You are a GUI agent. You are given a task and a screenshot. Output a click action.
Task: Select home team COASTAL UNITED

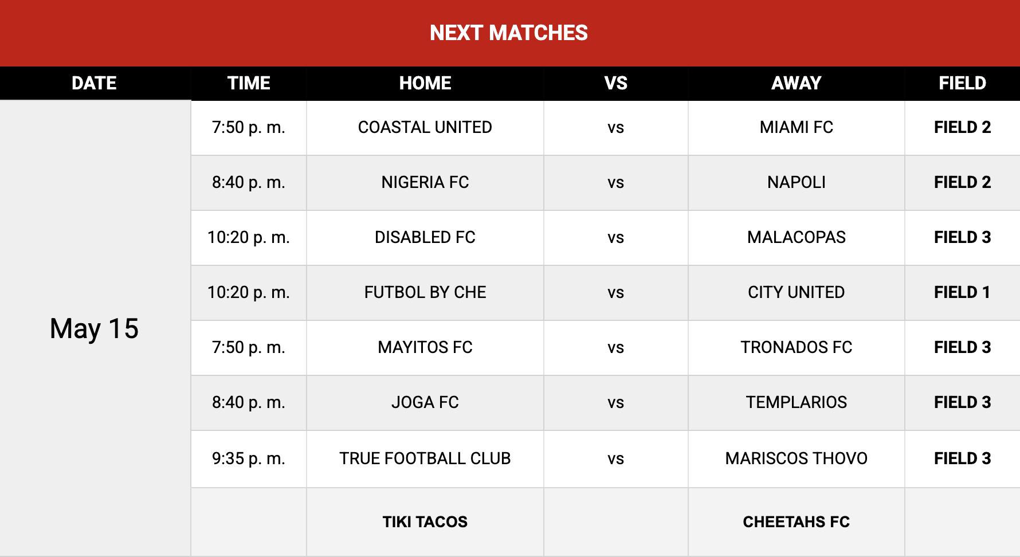(x=425, y=127)
